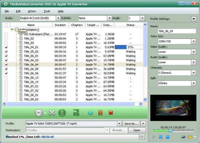The image size is (200, 143).
Task: Stop conversion with the red stop button
Action: (x=111, y=113)
